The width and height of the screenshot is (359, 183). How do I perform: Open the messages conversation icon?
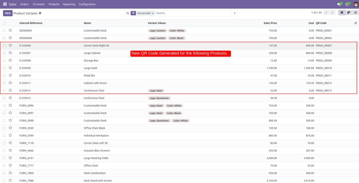(x=340, y=4)
